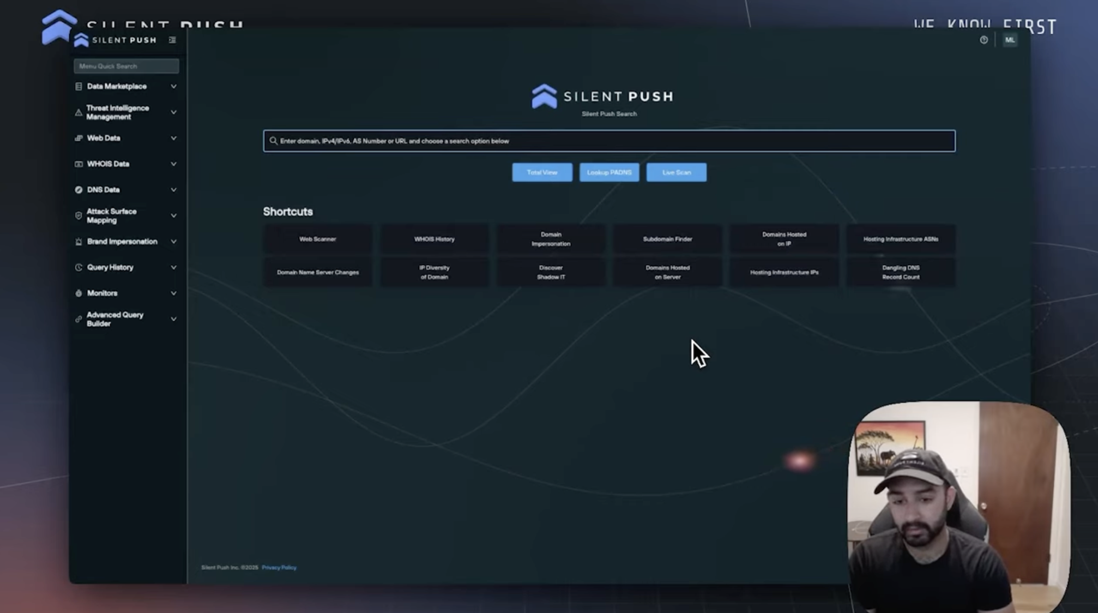Open the Domains Hosted on IP shortcut
Viewport: 1098px width, 613px height.
[785, 239]
